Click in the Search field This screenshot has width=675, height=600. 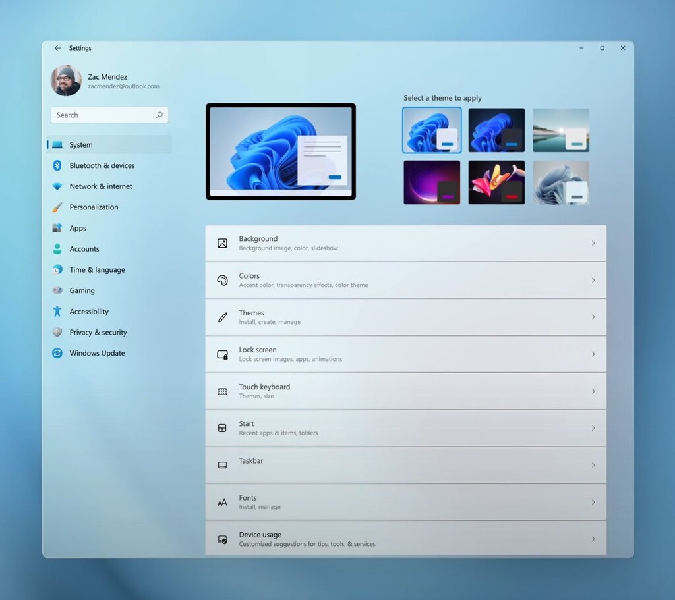pyautogui.click(x=109, y=115)
